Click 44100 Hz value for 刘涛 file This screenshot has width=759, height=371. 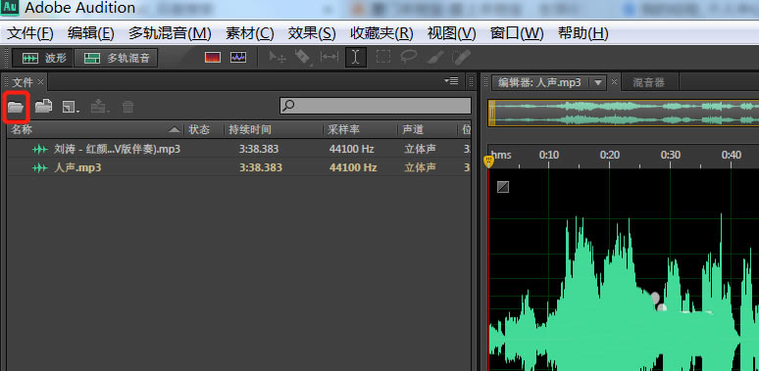(352, 149)
